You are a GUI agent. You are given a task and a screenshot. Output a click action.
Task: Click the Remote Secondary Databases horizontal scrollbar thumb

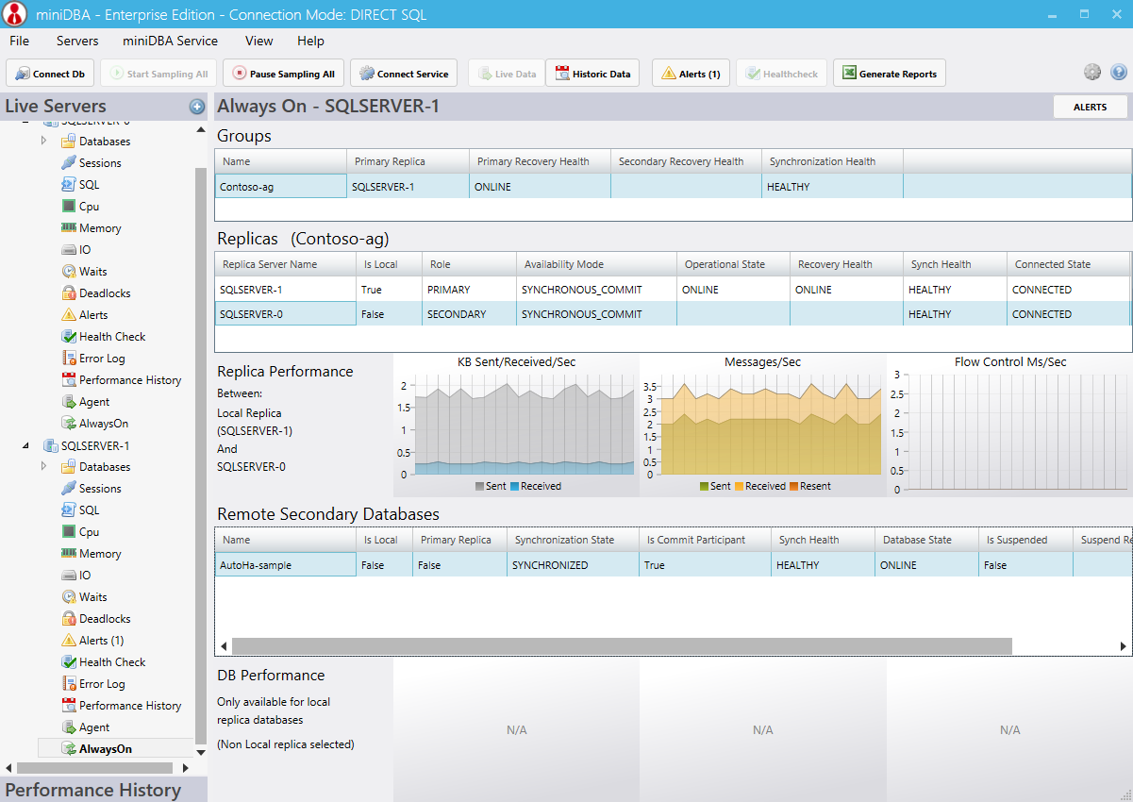(x=622, y=646)
